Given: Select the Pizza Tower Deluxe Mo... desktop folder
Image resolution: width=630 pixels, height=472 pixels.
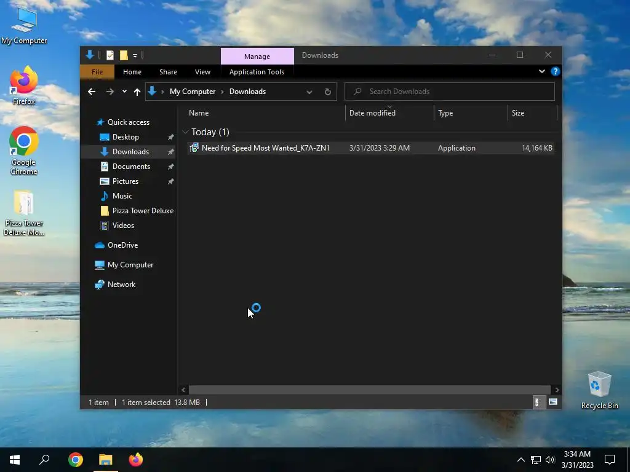Looking at the screenshot, I should click(x=24, y=213).
